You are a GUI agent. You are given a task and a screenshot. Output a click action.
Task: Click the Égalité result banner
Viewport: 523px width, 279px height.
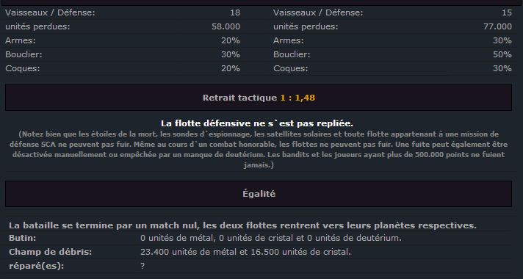pos(259,194)
